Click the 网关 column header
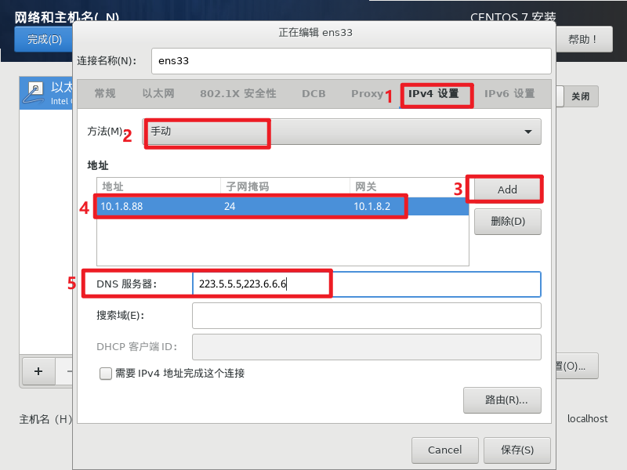This screenshot has width=627, height=470. pos(409,186)
